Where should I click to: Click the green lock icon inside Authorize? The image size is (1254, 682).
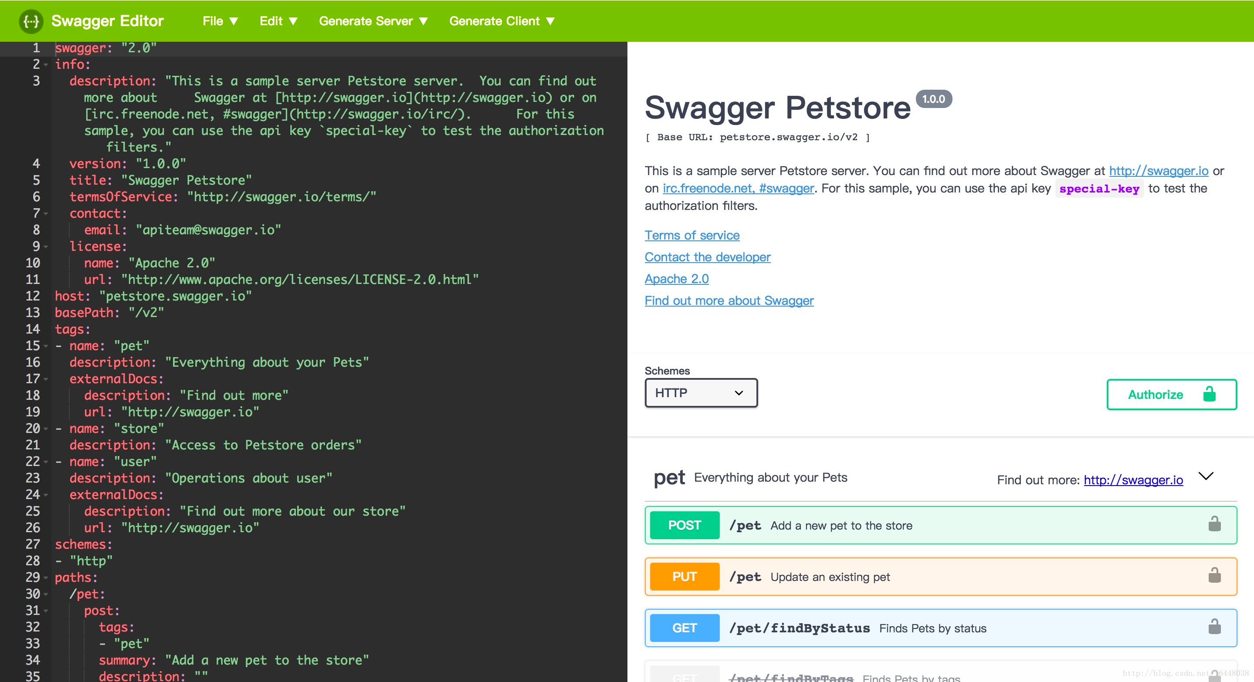click(x=1209, y=394)
